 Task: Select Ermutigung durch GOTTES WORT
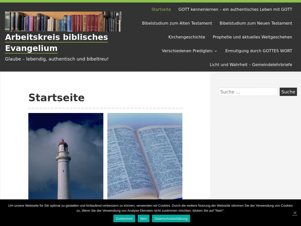pyautogui.click(x=259, y=51)
